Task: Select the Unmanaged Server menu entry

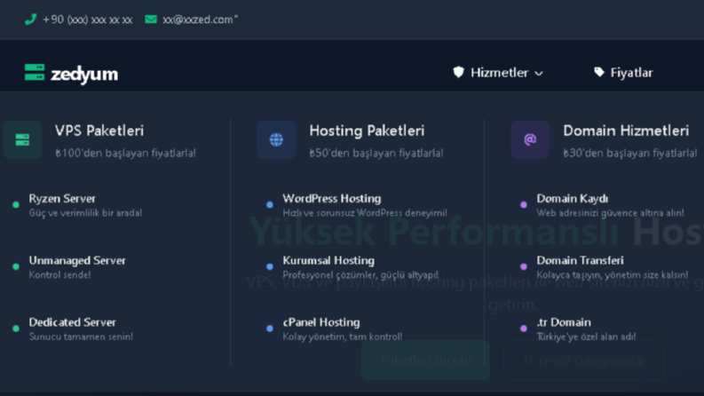Action: click(77, 260)
